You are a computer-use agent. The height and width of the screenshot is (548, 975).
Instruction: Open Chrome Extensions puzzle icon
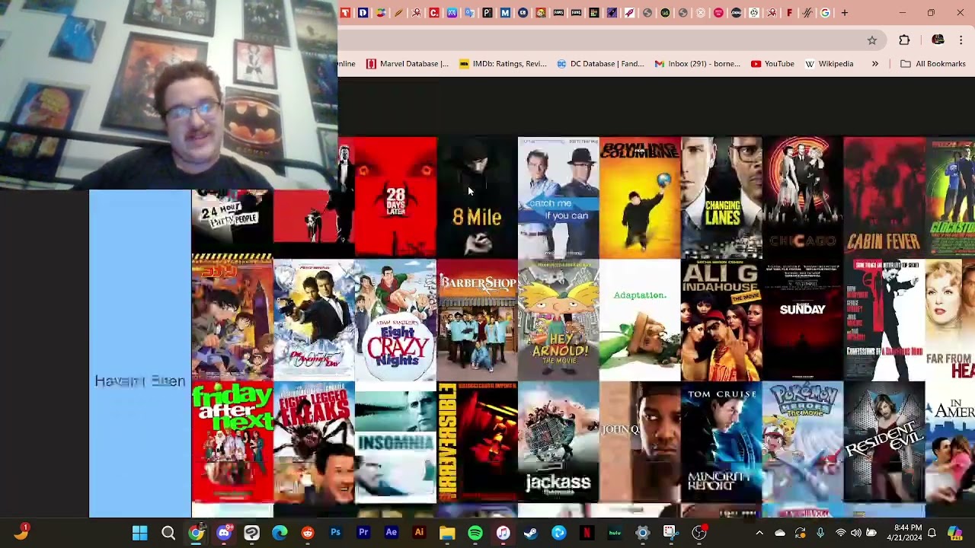[x=904, y=40]
